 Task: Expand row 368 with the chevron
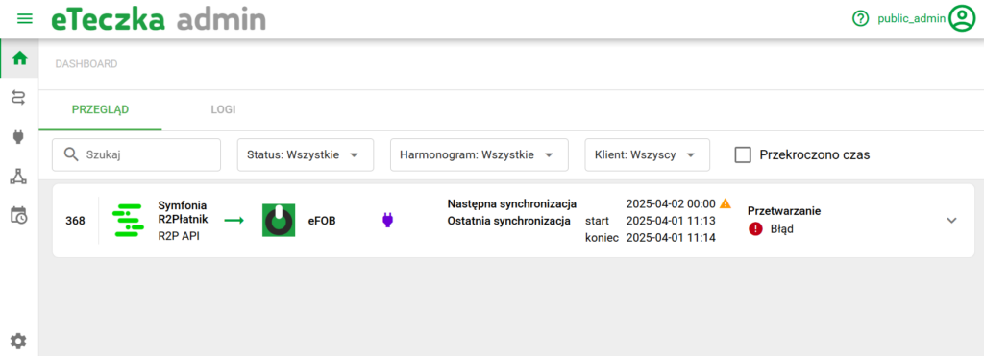click(951, 220)
